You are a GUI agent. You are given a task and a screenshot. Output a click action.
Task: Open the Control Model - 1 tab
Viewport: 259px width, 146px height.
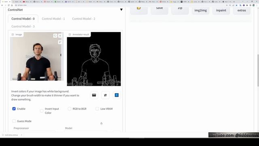(53, 19)
